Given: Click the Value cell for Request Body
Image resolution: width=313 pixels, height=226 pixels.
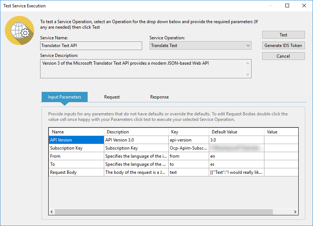Looking at the screenshot, I should point(281,172).
